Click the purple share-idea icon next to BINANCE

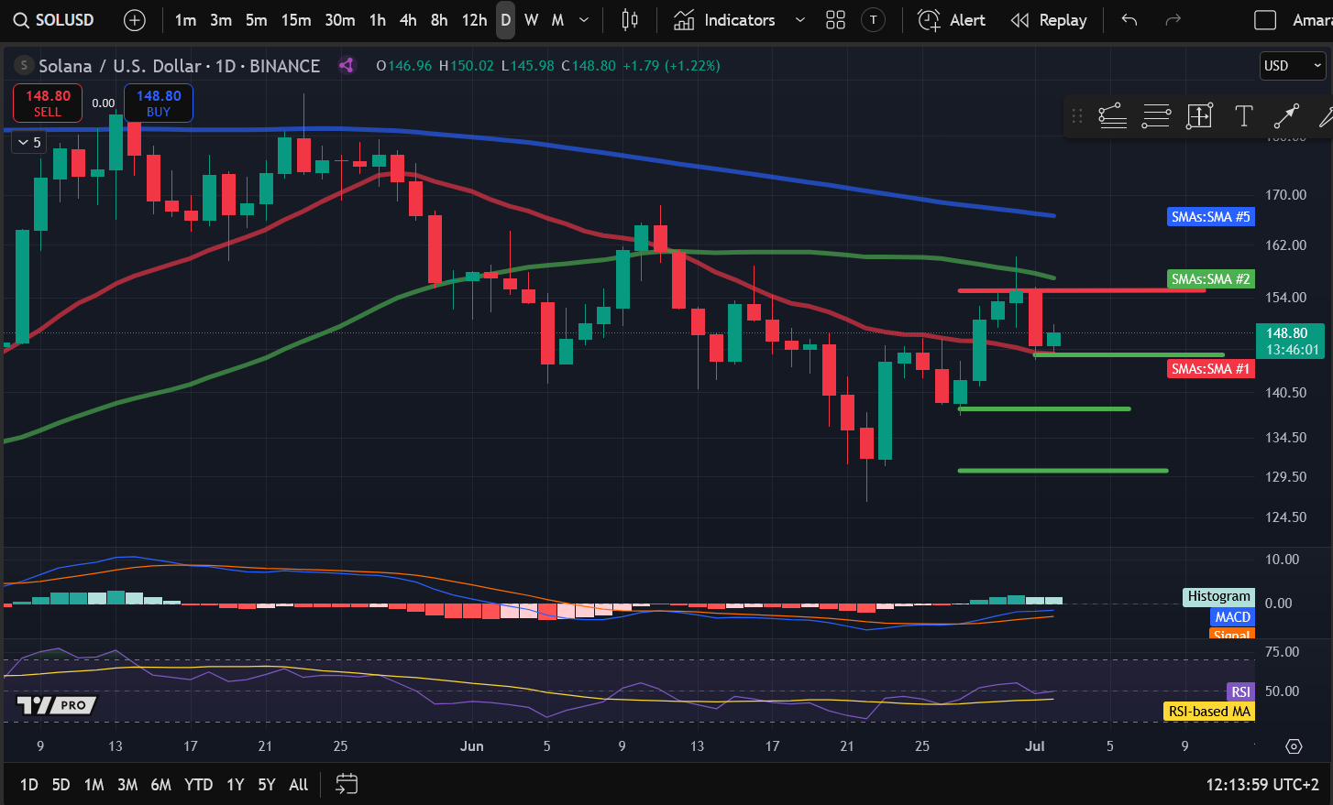tap(346, 65)
